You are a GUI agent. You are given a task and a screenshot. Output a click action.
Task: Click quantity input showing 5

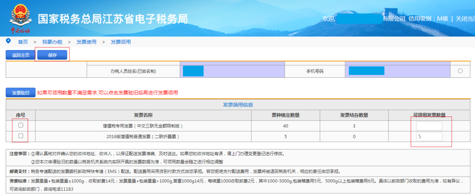pos(429,137)
